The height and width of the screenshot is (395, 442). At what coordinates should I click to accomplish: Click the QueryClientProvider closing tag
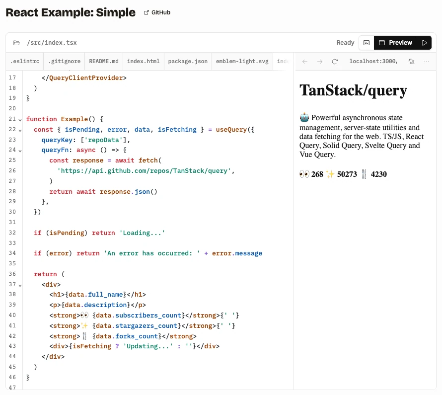pyautogui.click(x=84, y=78)
